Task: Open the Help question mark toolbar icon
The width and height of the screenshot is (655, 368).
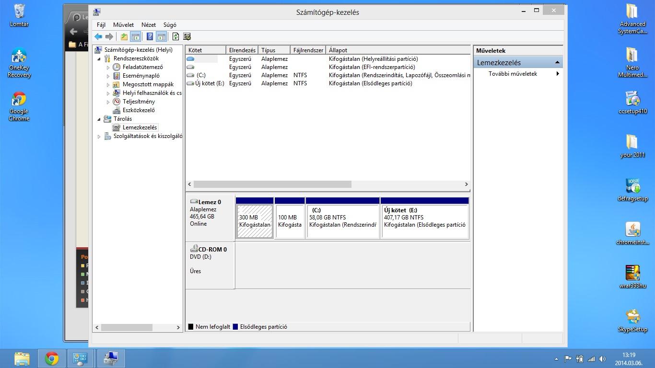Action: 150,36
